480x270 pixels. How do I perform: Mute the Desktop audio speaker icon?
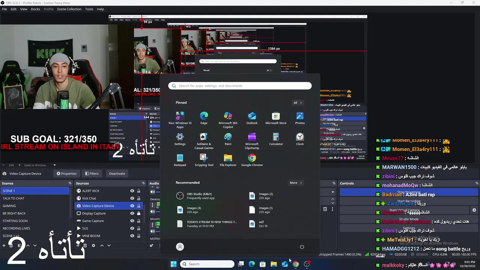click(x=152, y=211)
